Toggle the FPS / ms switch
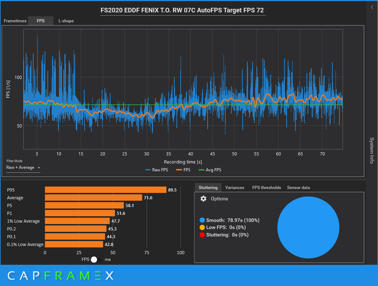The height and width of the screenshot is (286, 378). (96, 260)
